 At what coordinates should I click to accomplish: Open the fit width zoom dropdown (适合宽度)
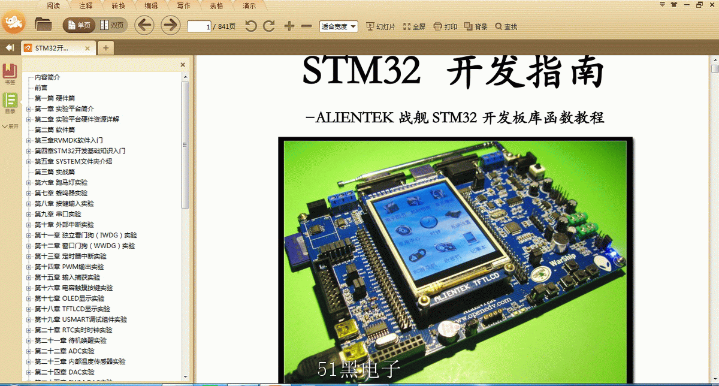pyautogui.click(x=339, y=26)
